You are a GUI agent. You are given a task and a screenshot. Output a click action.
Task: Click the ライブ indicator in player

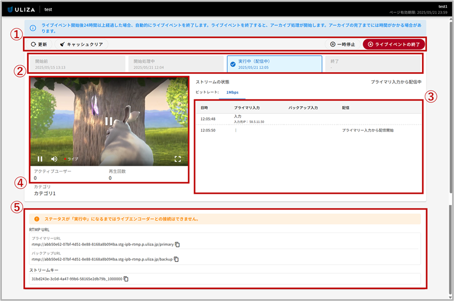[71, 159]
